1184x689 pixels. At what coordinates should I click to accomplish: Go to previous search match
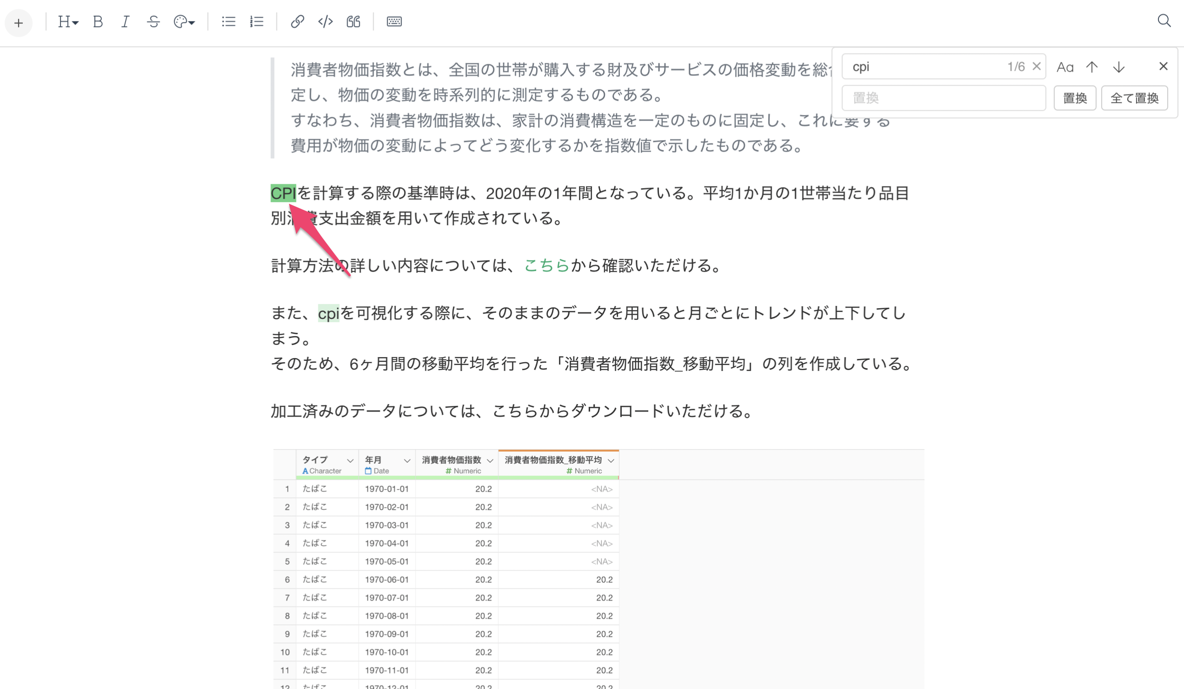1091,67
